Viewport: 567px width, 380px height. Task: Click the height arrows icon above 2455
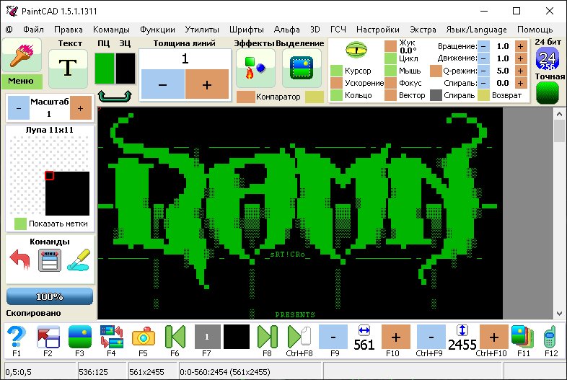462,330
